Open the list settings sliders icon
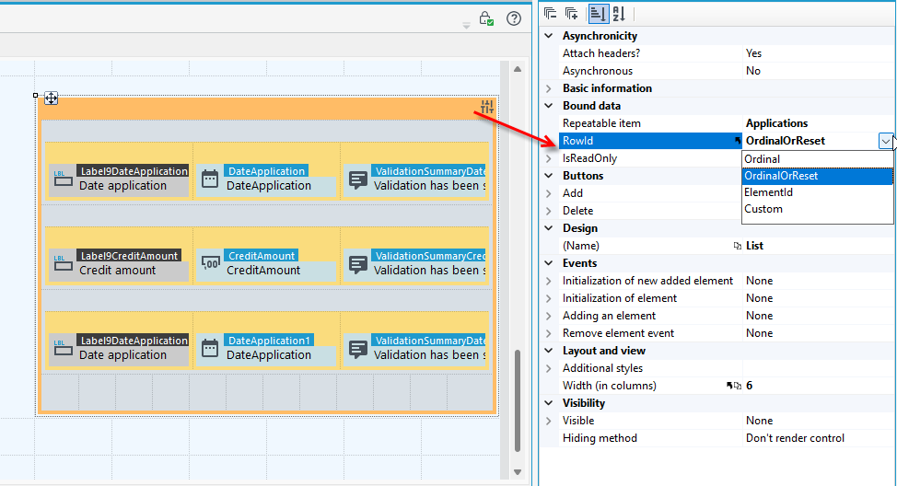Viewport: 897px width, 486px height. coord(487,107)
